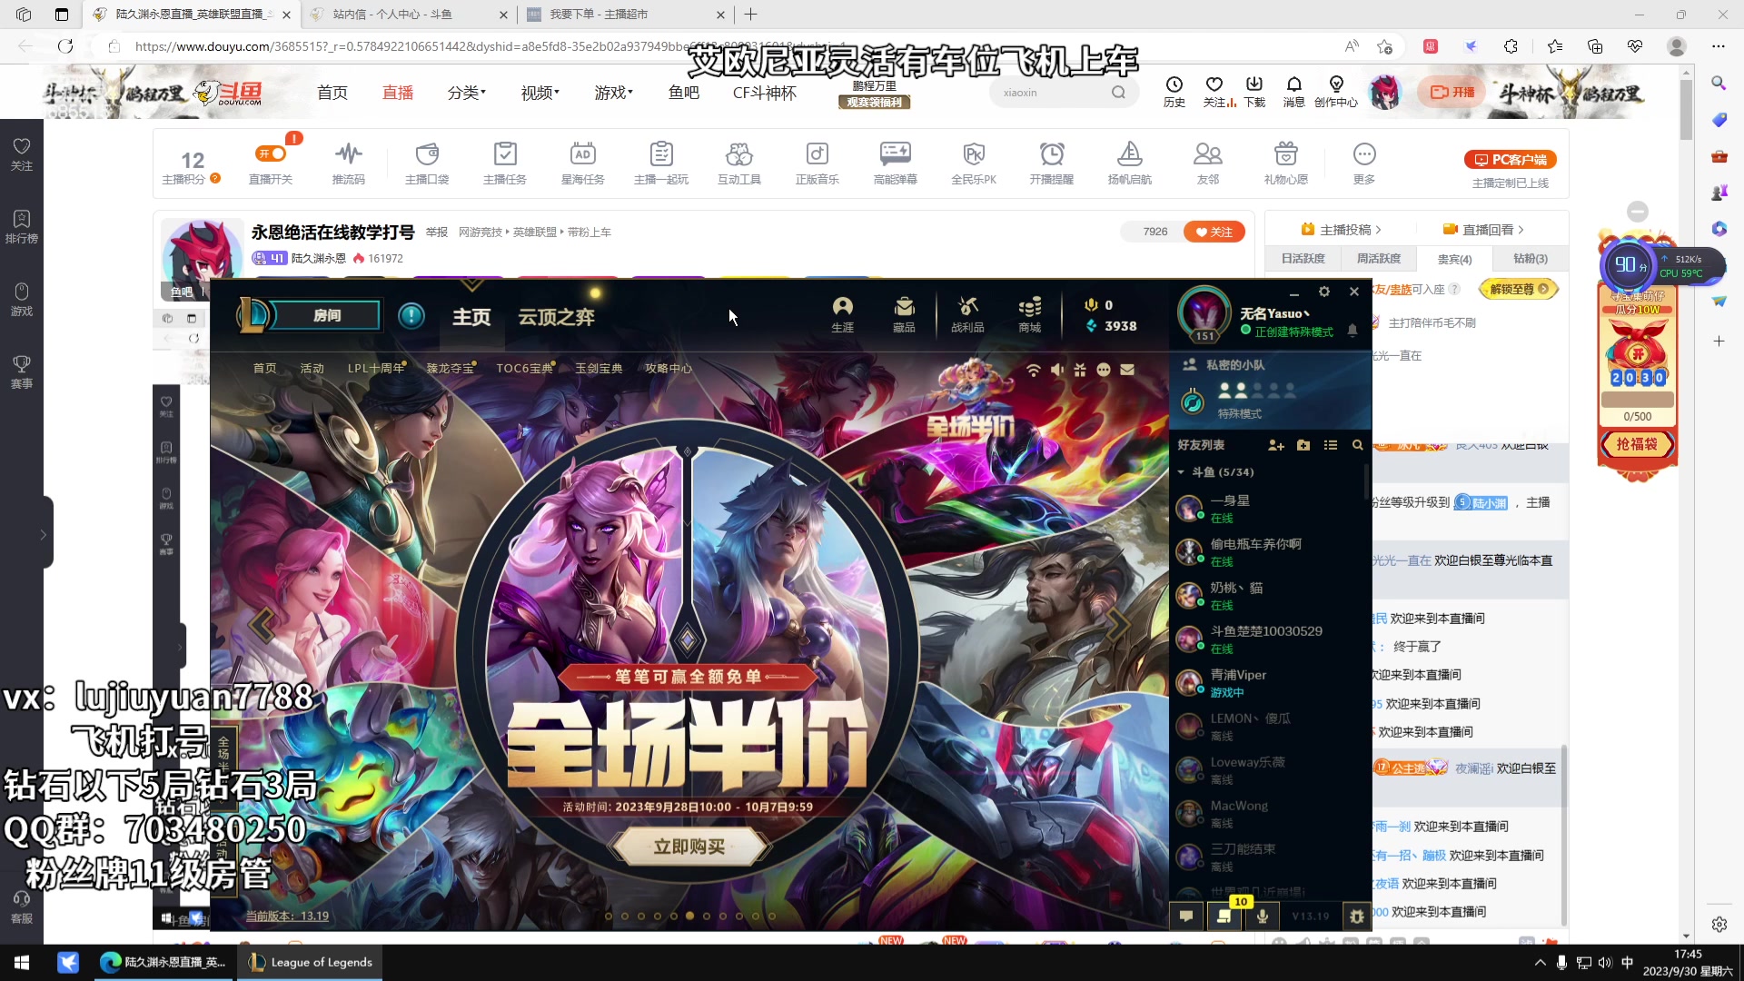Open the League client 主页 tab

click(471, 317)
